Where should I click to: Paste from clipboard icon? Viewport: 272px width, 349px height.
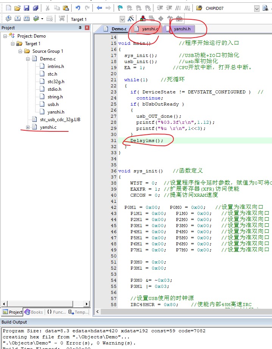[x=66, y=8]
